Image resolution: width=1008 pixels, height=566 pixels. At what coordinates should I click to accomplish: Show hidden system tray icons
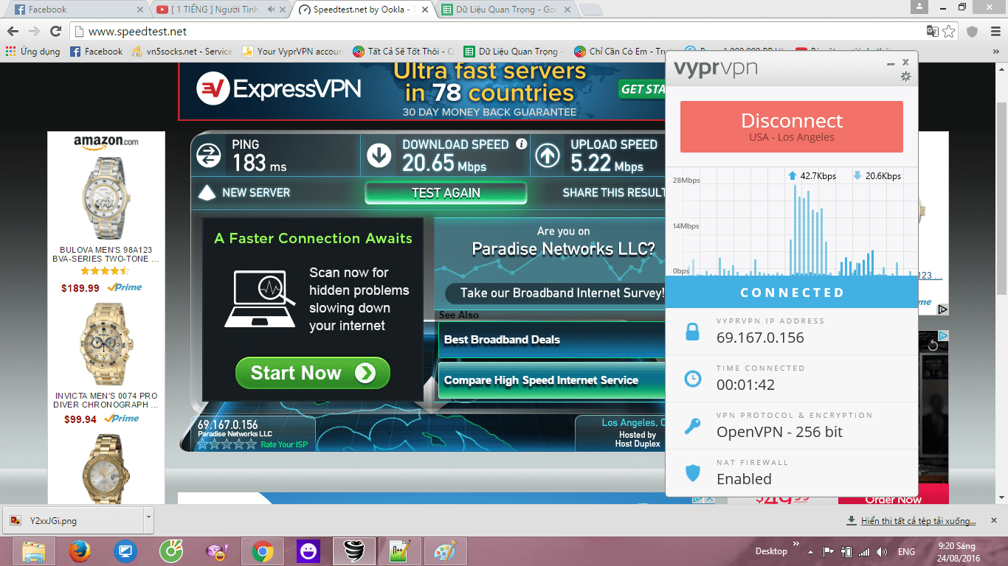[811, 551]
